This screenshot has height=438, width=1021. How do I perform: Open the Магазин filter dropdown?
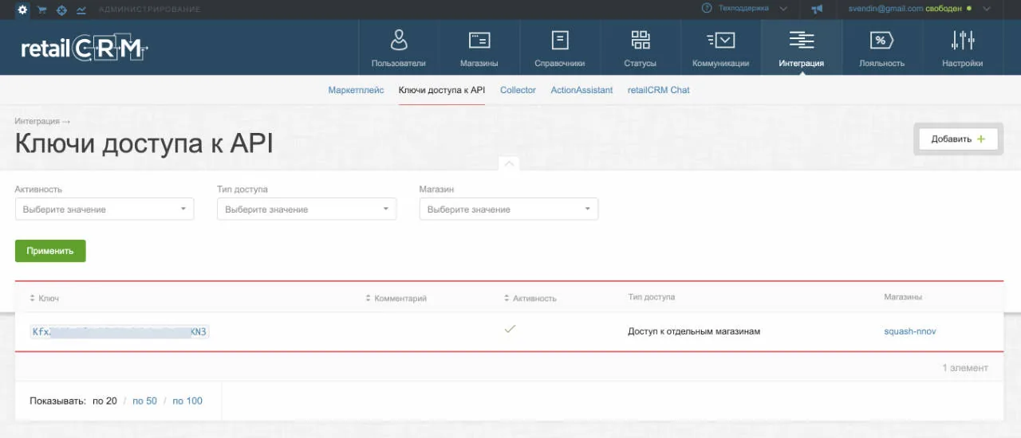(x=509, y=209)
